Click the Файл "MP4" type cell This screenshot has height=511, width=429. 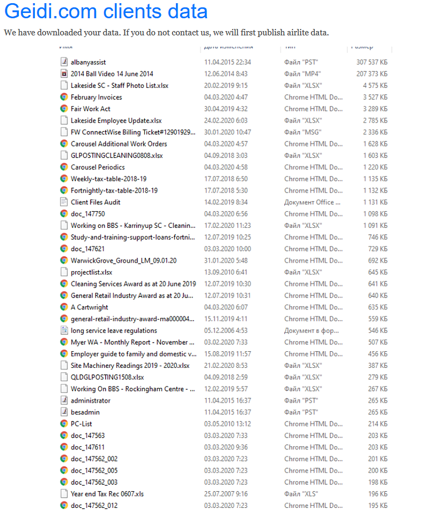coord(302,73)
